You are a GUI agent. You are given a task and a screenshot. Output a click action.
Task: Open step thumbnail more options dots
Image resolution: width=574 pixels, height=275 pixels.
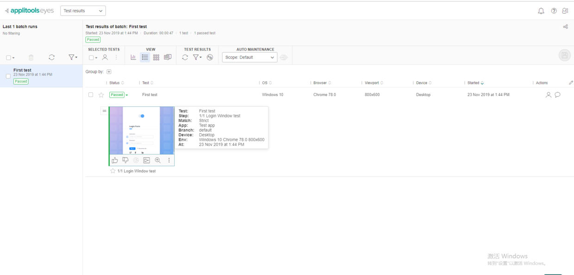click(x=169, y=160)
